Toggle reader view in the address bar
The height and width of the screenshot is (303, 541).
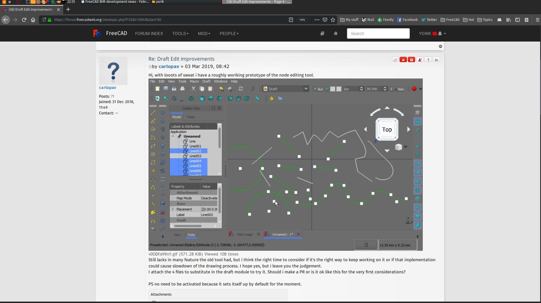[x=291, y=20]
